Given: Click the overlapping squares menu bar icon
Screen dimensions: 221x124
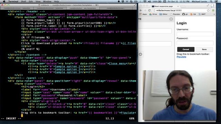Looking at the screenshot, I should click(x=131, y=1).
